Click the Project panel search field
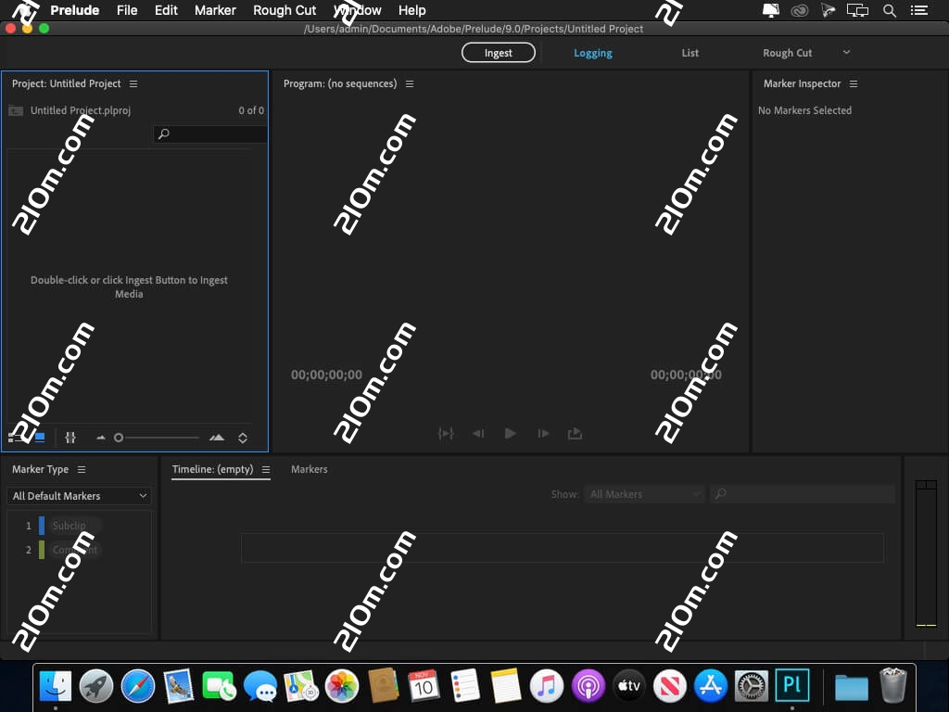 tap(209, 133)
